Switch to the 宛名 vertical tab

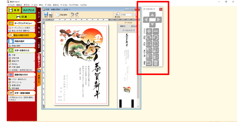[x=39, y=30]
